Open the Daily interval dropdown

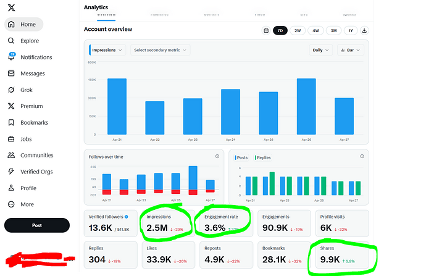pos(320,49)
